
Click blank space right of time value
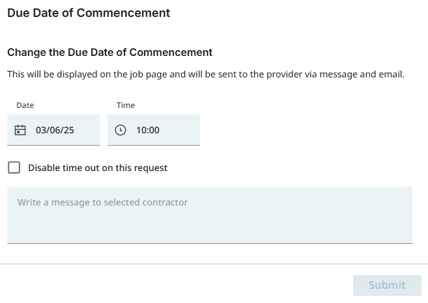181,130
